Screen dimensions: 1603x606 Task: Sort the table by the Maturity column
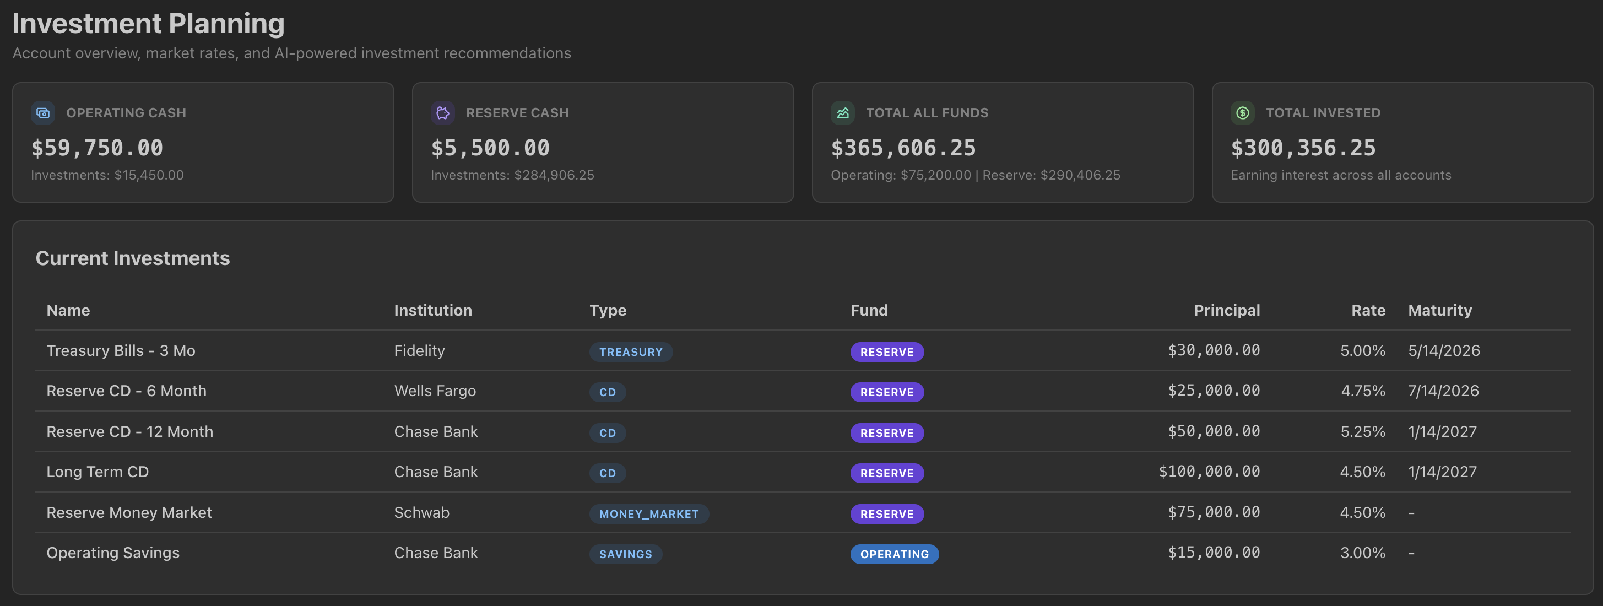point(1440,310)
